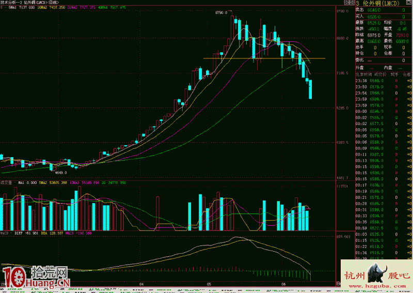
Task: Select the horizontal orange support line
Action: (x=264, y=58)
